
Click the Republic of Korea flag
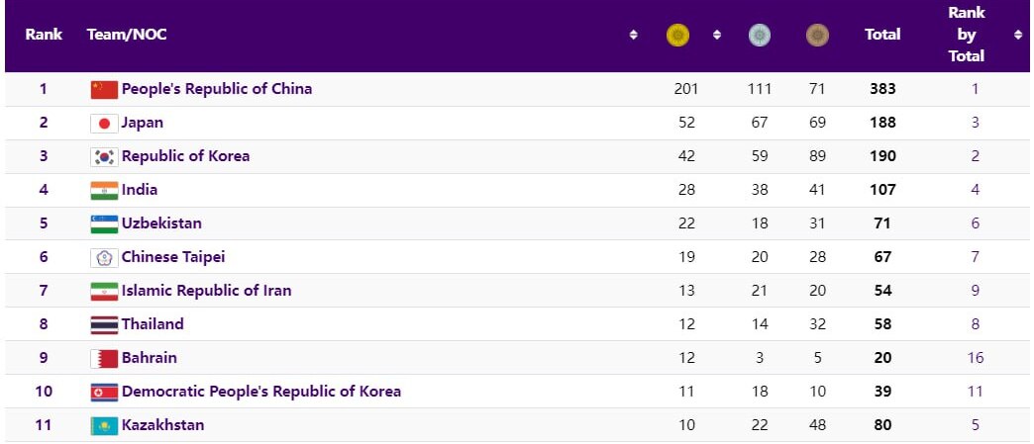pos(104,156)
